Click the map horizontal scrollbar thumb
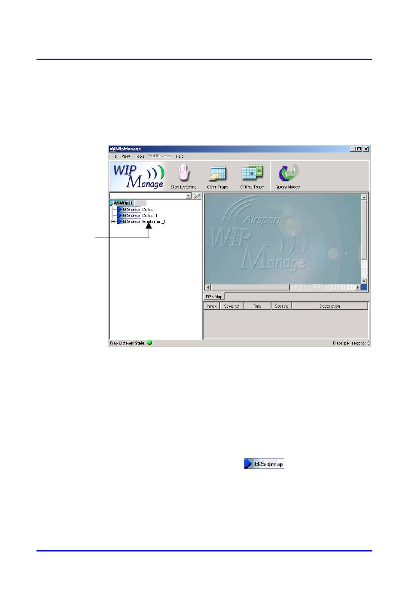This screenshot has height=610, width=408. [250, 287]
